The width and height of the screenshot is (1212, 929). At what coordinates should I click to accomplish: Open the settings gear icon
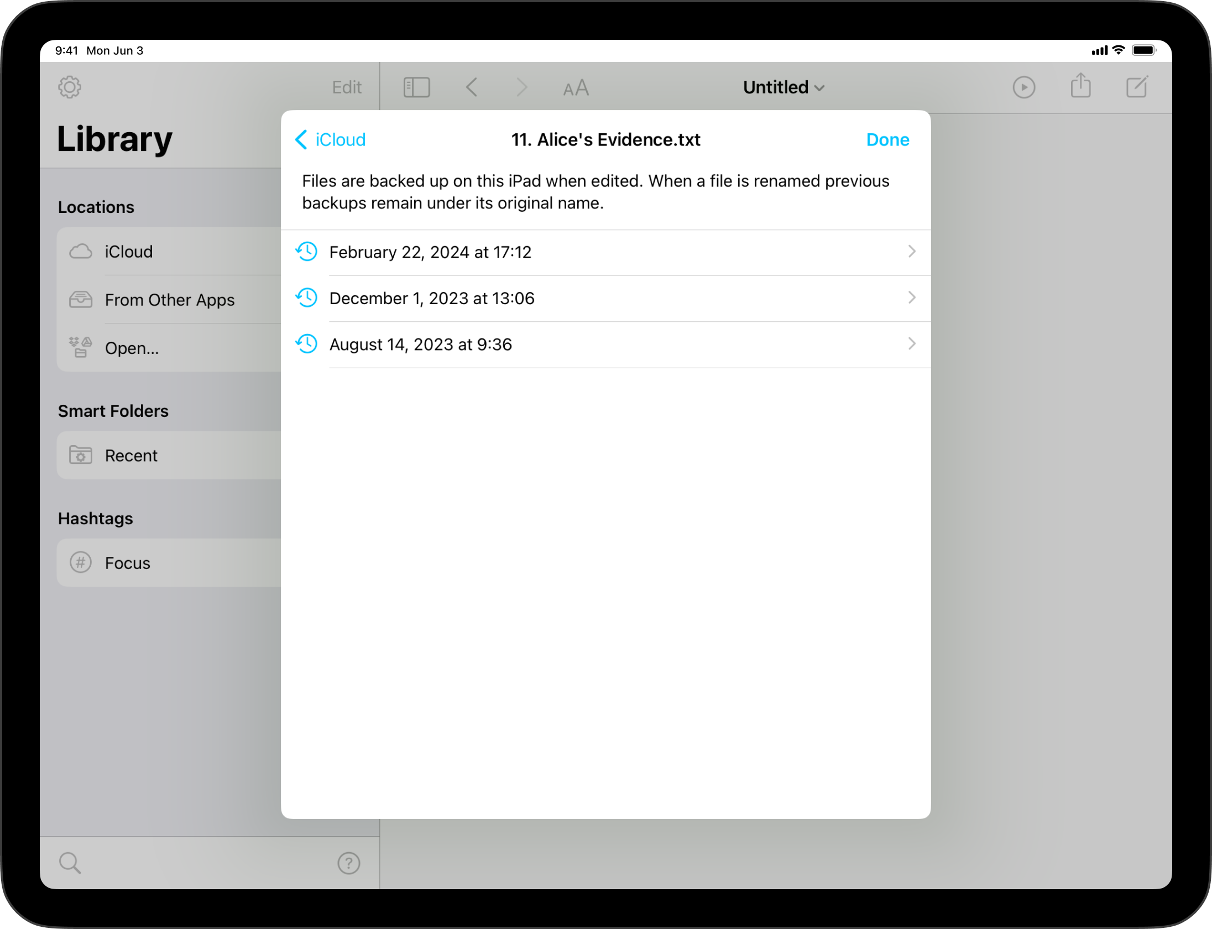tap(70, 87)
